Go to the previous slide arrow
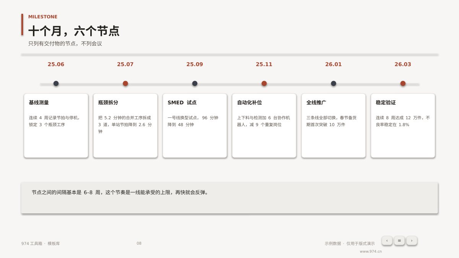Screen dimensions: 459x258 tap(387, 240)
